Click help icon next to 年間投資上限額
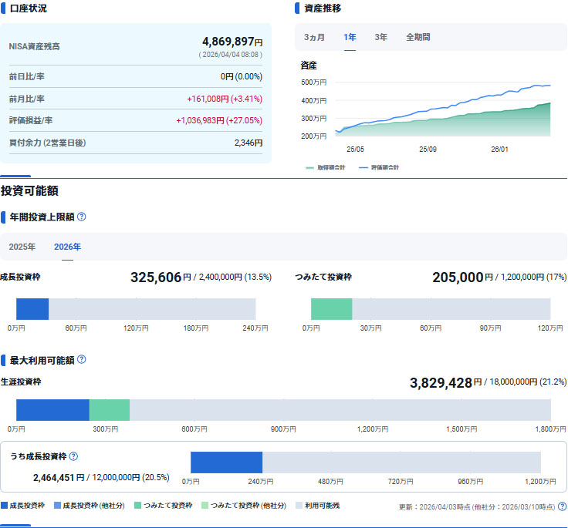 click(x=82, y=217)
